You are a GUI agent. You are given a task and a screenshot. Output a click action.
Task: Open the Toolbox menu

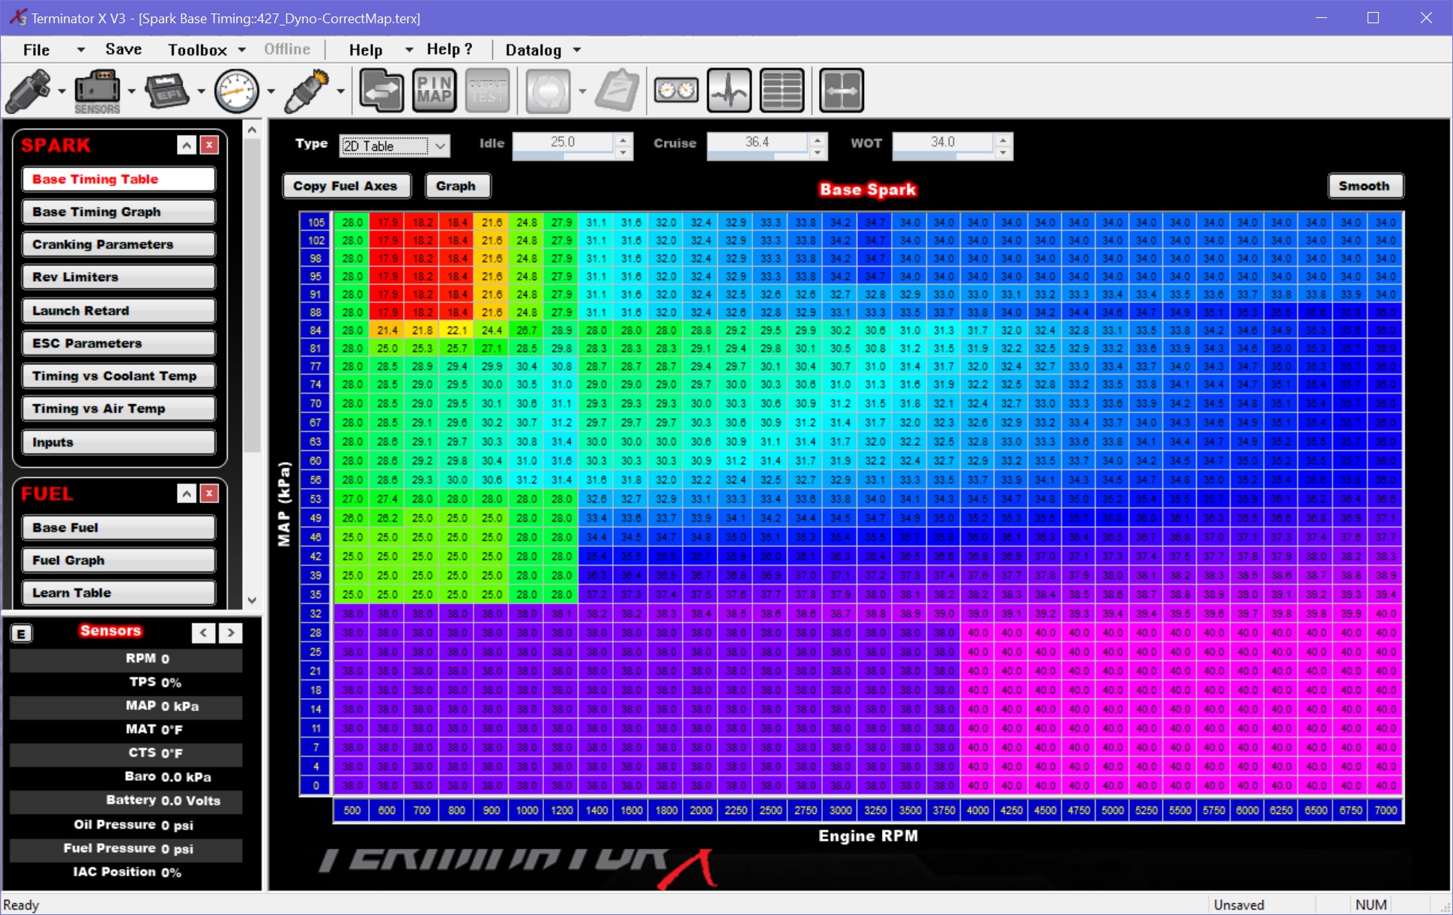(x=197, y=50)
